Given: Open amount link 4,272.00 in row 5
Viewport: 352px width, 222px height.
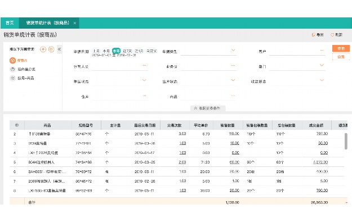Looking at the screenshot, I should (x=320, y=162).
